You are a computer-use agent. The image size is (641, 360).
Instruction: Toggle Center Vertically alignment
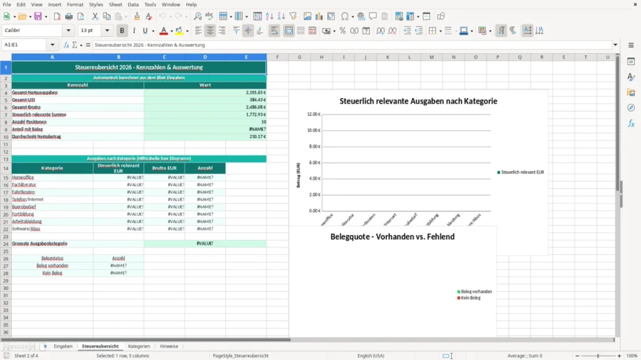[248, 31]
